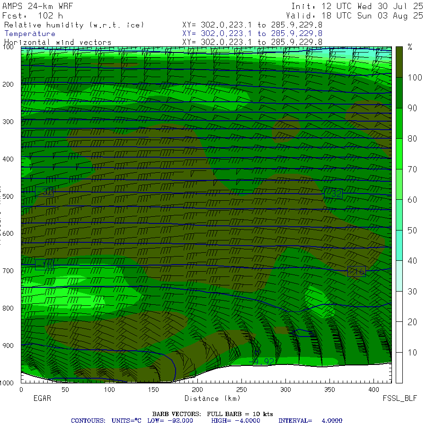
Task: Click the 500 pressure axis label
Action: click(x=8, y=196)
